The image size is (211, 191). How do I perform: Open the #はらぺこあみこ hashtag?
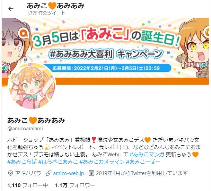58,162
